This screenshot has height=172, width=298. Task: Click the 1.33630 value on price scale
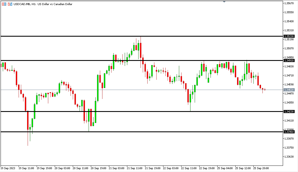[289, 156]
